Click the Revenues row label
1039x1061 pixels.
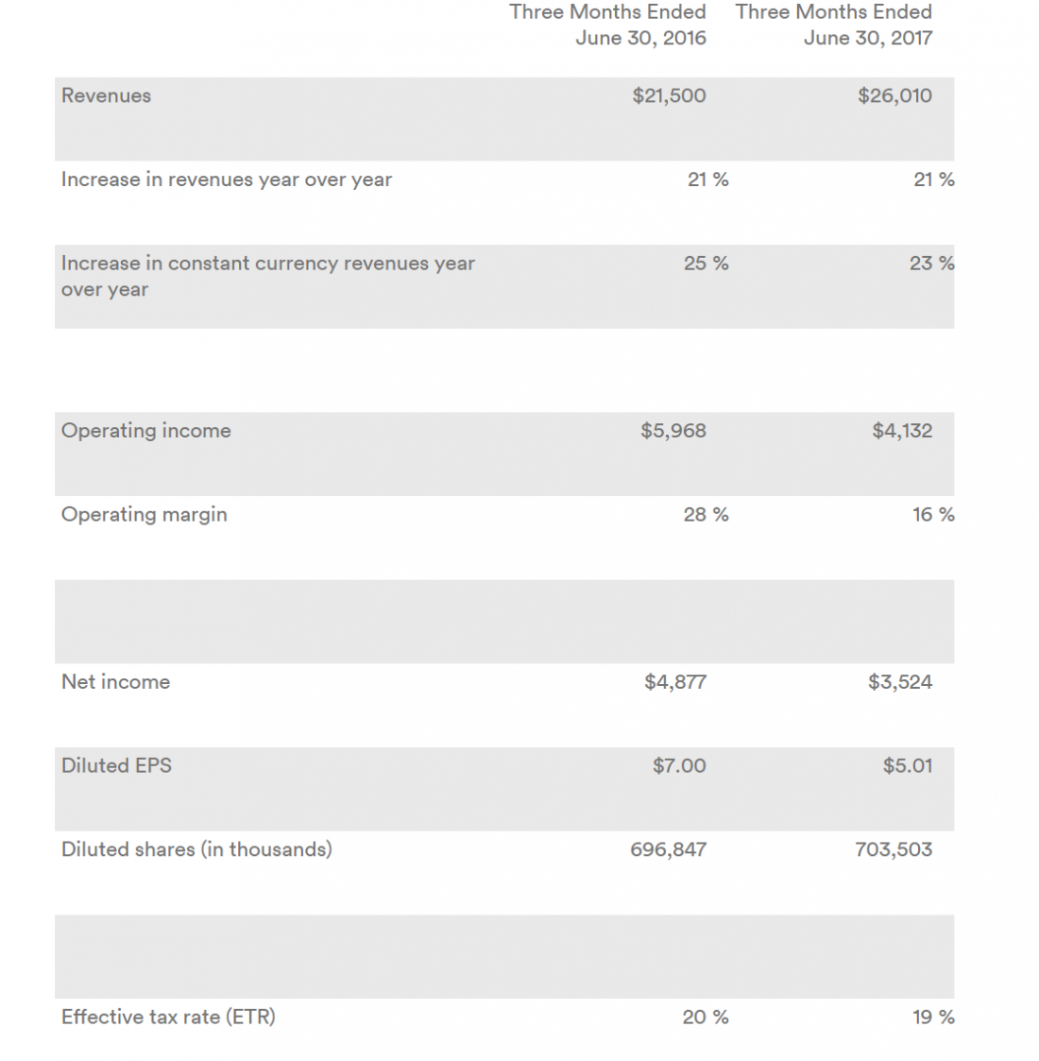(x=106, y=95)
